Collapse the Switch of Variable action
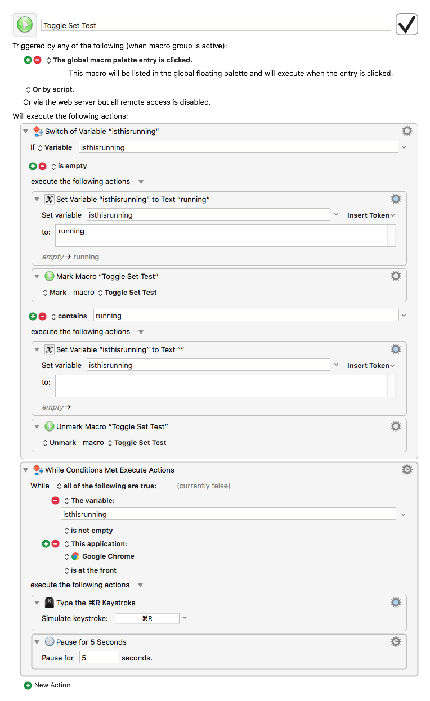The height and width of the screenshot is (701, 430). pos(25,132)
